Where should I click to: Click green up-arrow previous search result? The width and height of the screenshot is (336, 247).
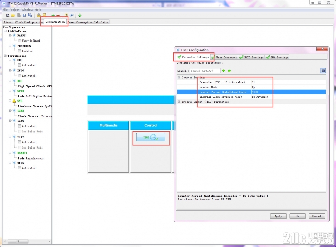(229, 71)
